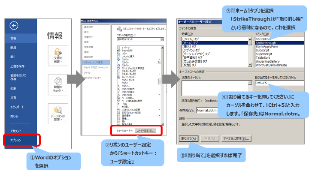309x174 pixels.
Task: Select the コメントの挿入 command icon
Action: pos(118,57)
